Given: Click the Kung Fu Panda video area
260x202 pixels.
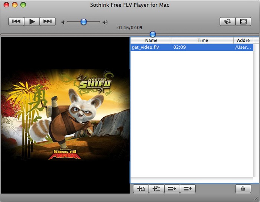Looking at the screenshot, I should click(x=65, y=115).
